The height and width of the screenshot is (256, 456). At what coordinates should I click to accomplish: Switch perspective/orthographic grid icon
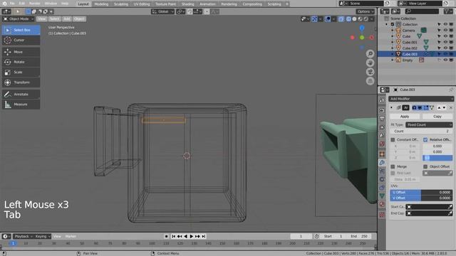click(370, 80)
